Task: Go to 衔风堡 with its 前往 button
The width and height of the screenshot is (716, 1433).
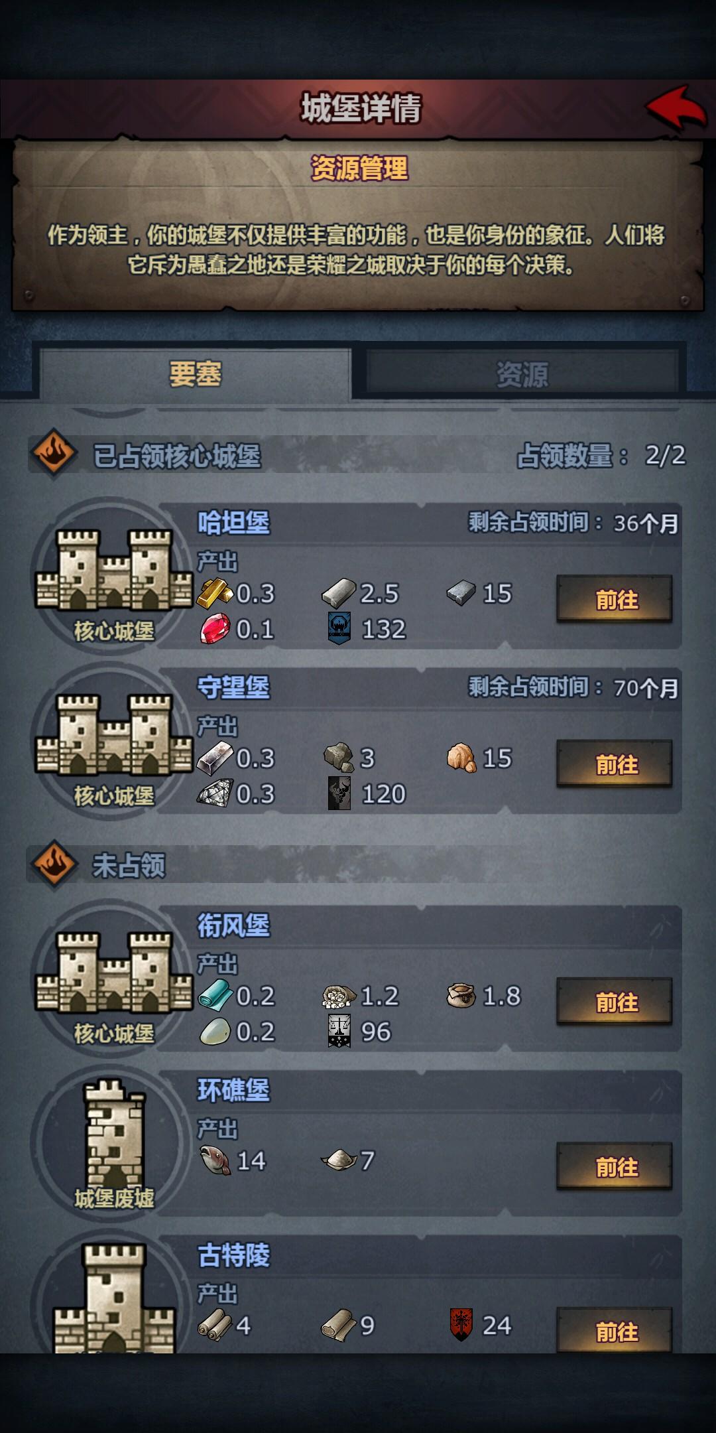Action: pyautogui.click(x=615, y=1001)
